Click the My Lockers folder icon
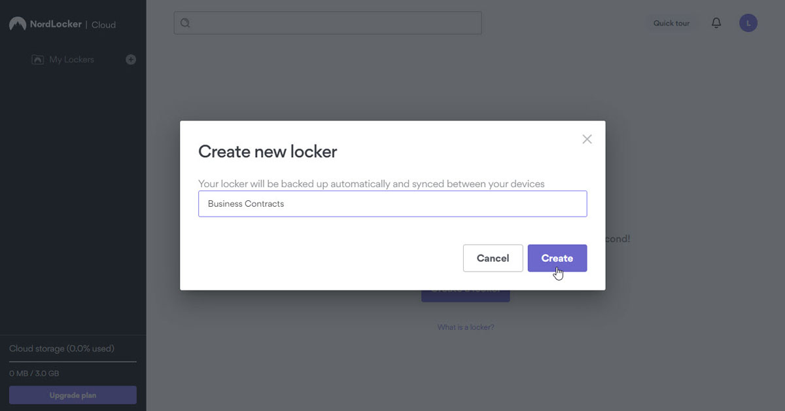The image size is (785, 411). coord(38,60)
